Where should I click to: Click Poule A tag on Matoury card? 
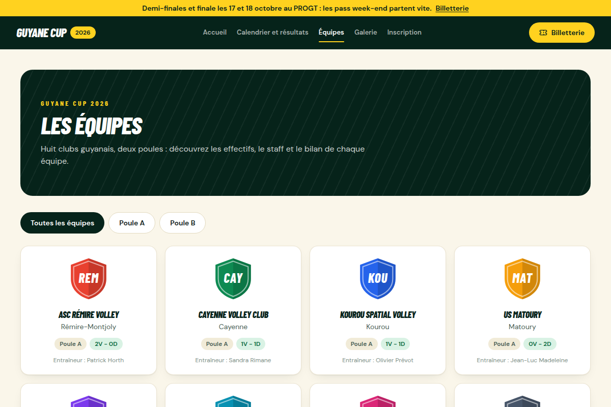pos(505,344)
